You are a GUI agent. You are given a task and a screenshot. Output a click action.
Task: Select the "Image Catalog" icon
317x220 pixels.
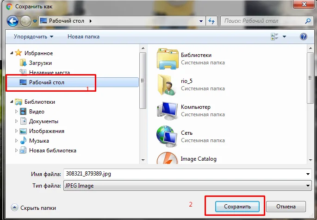click(167, 158)
